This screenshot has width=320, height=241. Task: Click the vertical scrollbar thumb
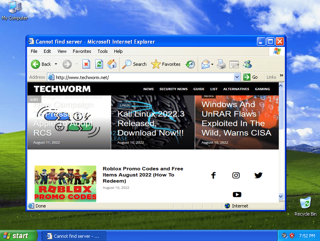pos(281,109)
